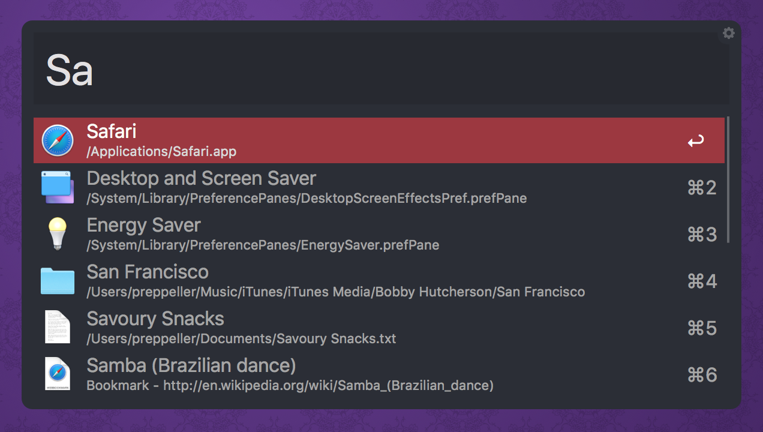Click the Desktop and Screen Saver icon
Image resolution: width=763 pixels, height=432 pixels.
pyautogui.click(x=58, y=187)
